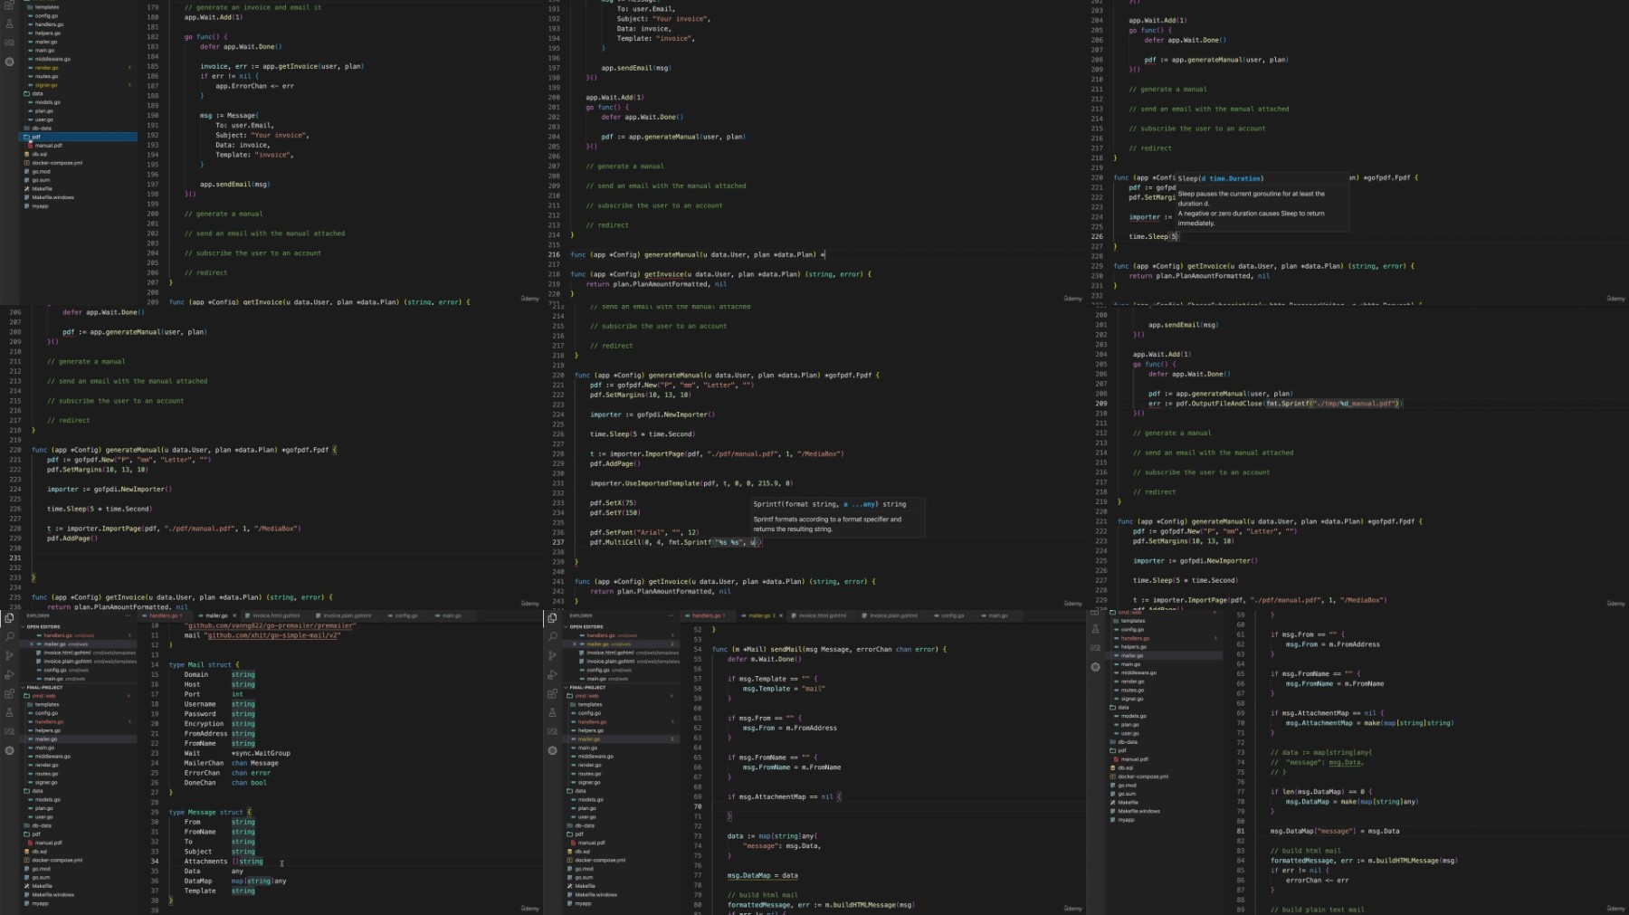1629x915 pixels.
Task: Open Testing flask in window with highlighted pdf folder
Action: pos(9,24)
